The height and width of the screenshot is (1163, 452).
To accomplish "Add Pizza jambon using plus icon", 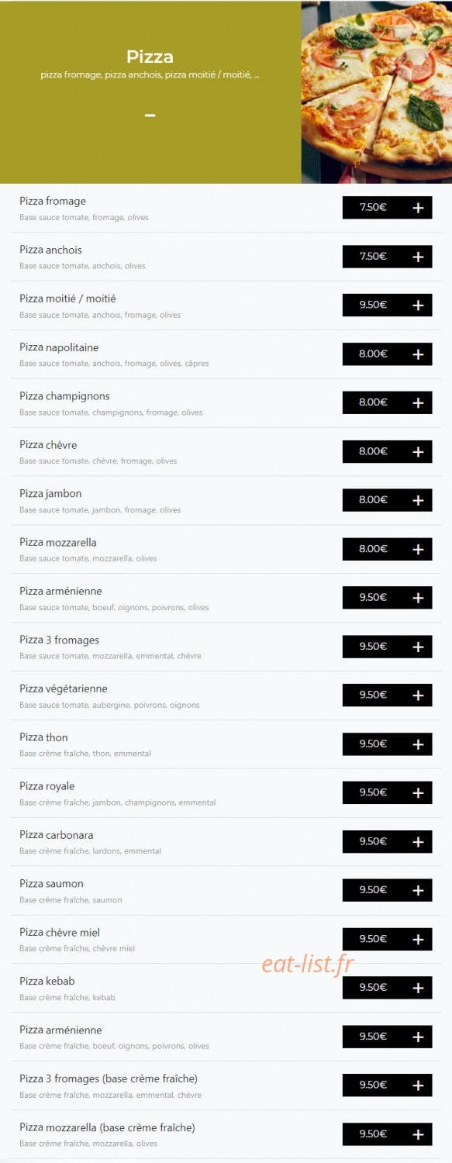I will (x=418, y=500).
